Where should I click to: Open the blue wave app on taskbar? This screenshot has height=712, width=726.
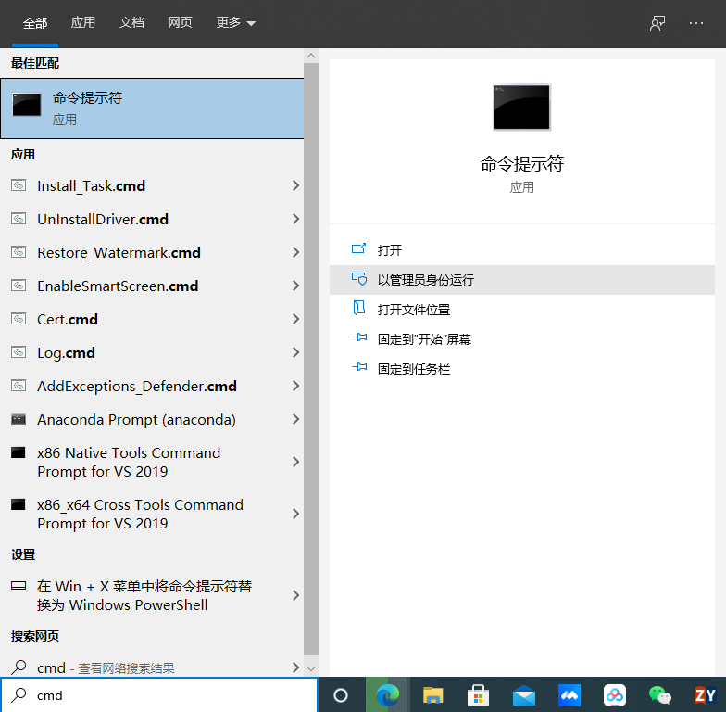click(569, 695)
